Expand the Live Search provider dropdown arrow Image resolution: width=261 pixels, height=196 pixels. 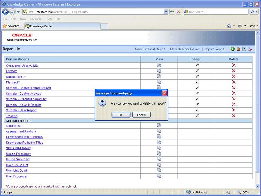tap(257, 12)
